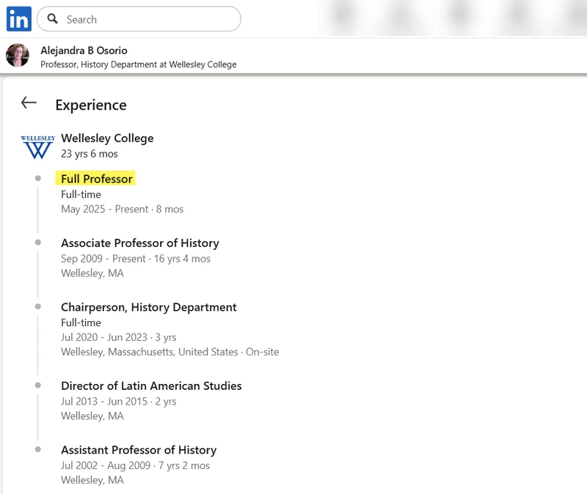
Task: Focus the Search input field
Action: click(x=139, y=19)
